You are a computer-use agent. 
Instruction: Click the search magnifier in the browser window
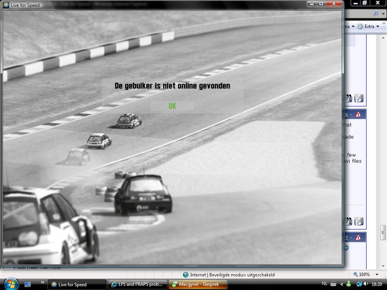pyautogui.click(x=376, y=13)
